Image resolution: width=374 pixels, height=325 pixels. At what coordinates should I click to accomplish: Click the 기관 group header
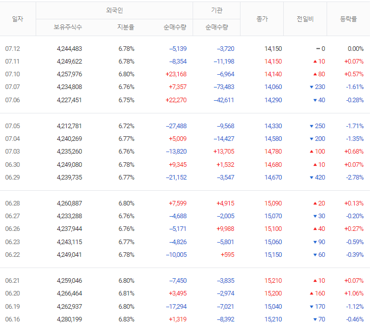click(217, 10)
